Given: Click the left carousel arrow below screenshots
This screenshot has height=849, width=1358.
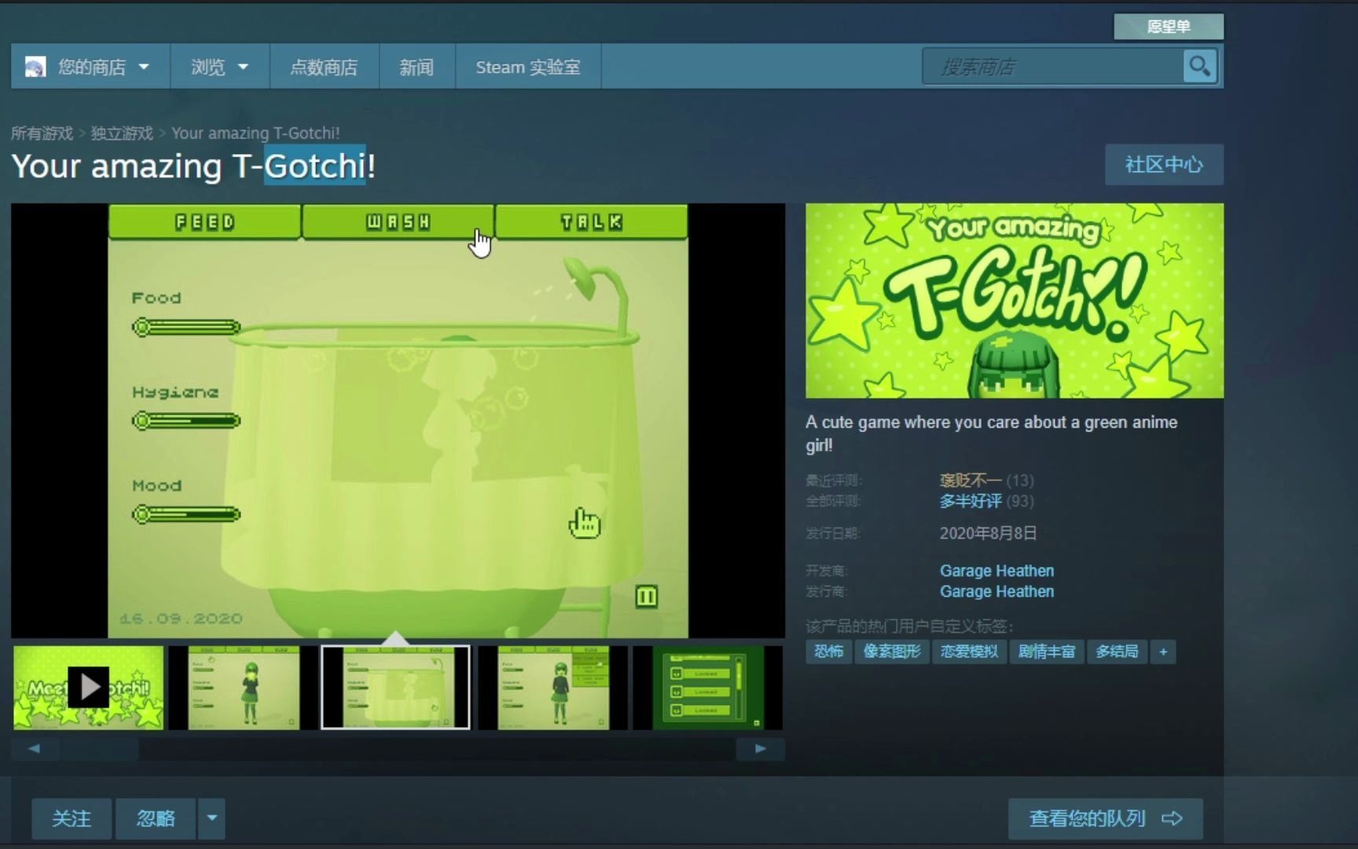Looking at the screenshot, I should [x=35, y=748].
